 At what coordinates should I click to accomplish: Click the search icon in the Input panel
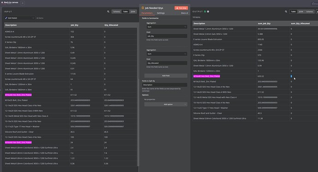click(x=108, y=12)
